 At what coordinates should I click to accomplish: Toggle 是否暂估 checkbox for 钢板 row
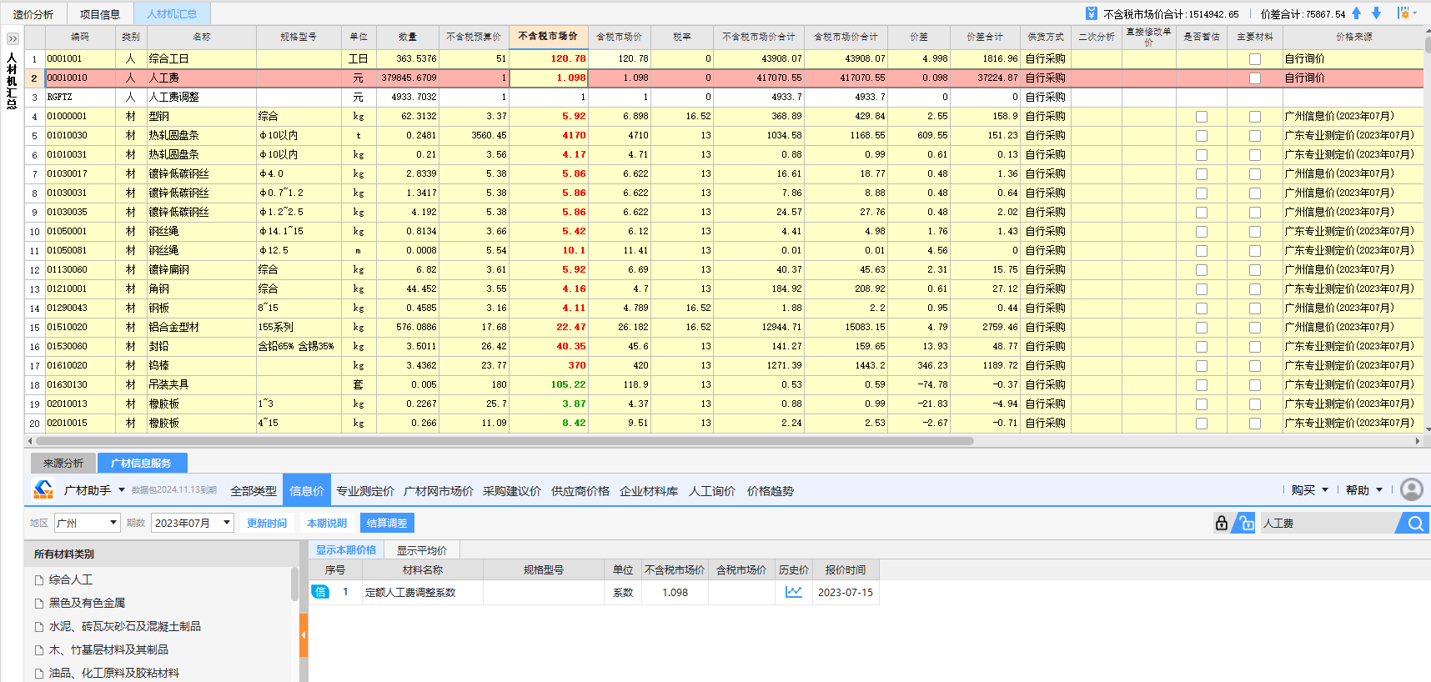[1202, 308]
